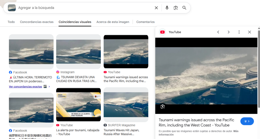Open the Comentarios tab
The height and width of the screenshot is (139, 260).
tap(145, 22)
